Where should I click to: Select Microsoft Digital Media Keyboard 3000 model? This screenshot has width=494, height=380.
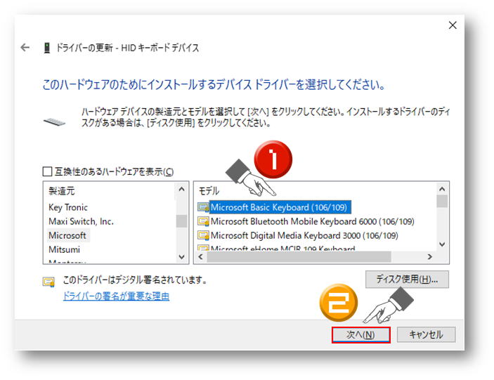304,235
